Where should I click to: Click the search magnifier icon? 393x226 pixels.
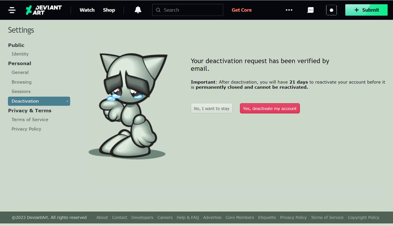[158, 10]
